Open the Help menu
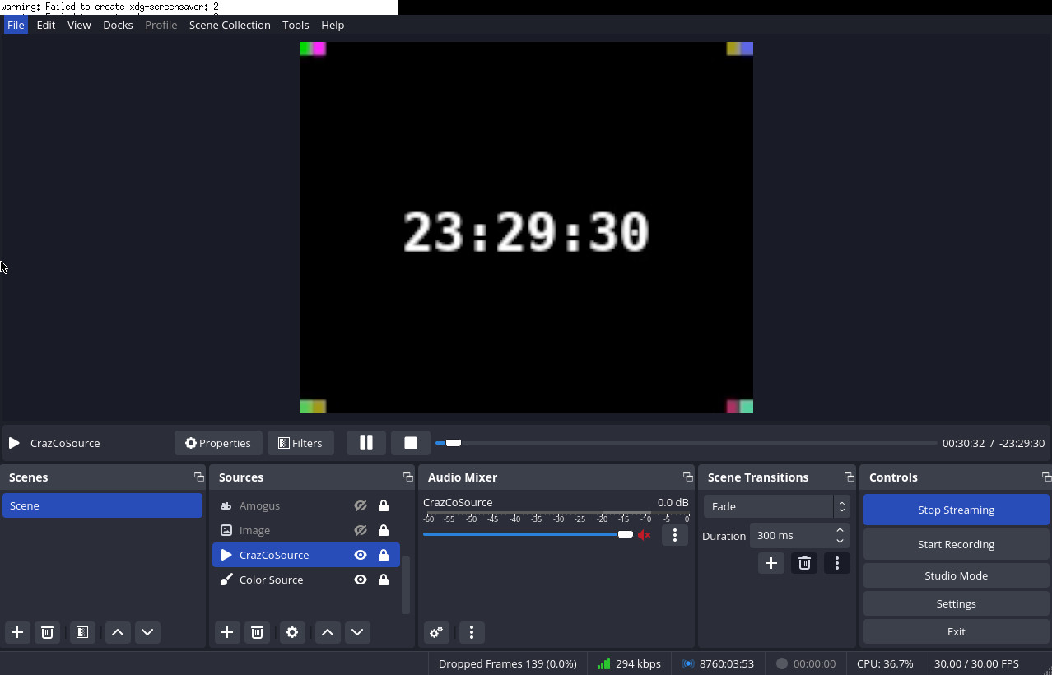1052x675 pixels. click(333, 25)
